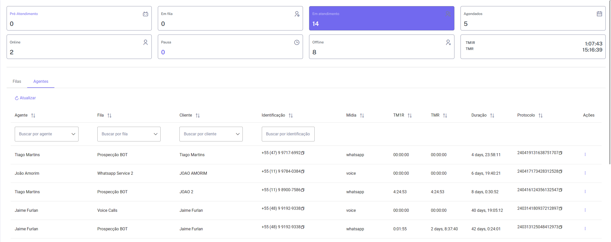
Task: Switch to the Filas tab
Action: point(17,82)
